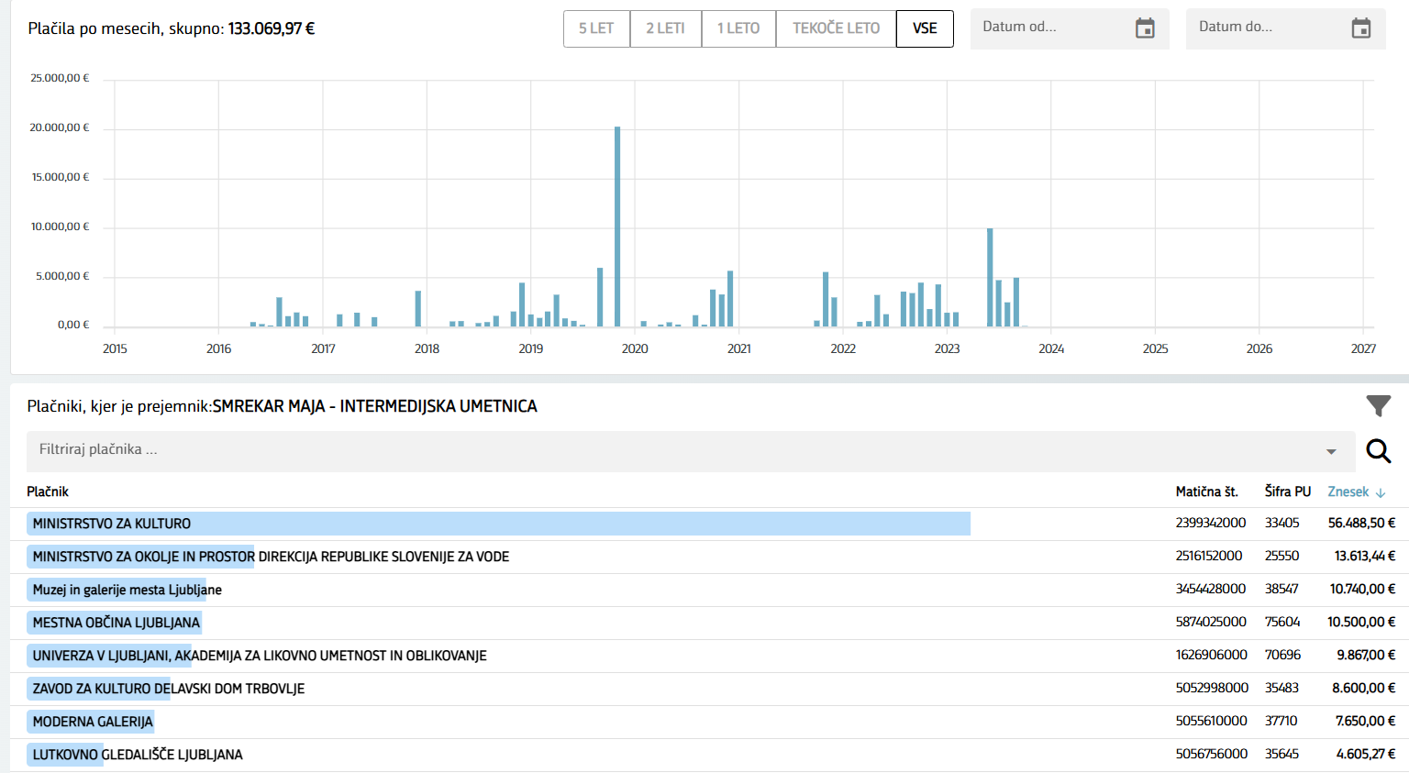This screenshot has width=1409, height=773.
Task: Open the Muzej in galerije mesta Ljubljane row
Action: point(128,590)
